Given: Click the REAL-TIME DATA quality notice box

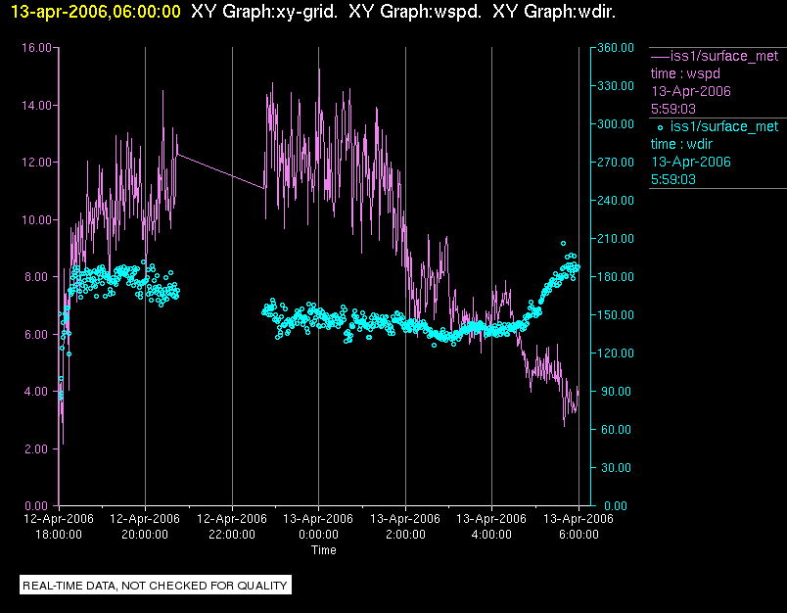Looking at the screenshot, I should point(156,585).
